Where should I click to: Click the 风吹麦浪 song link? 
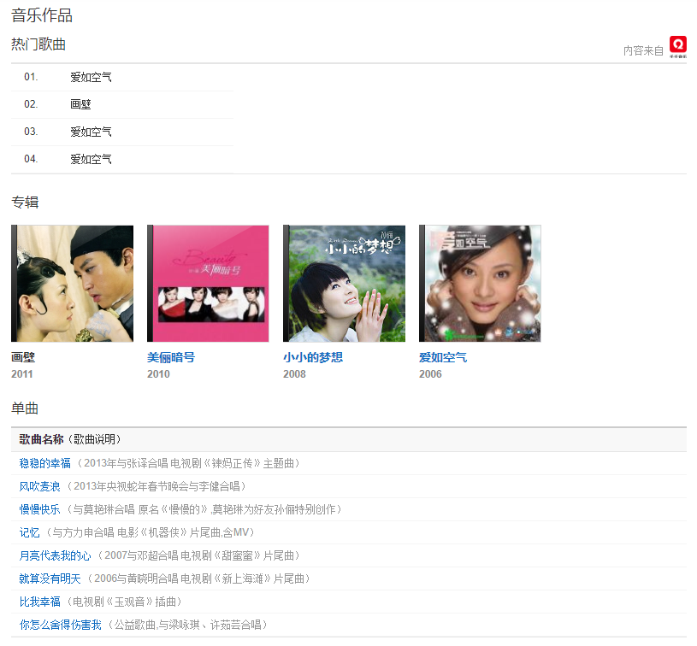coord(39,486)
